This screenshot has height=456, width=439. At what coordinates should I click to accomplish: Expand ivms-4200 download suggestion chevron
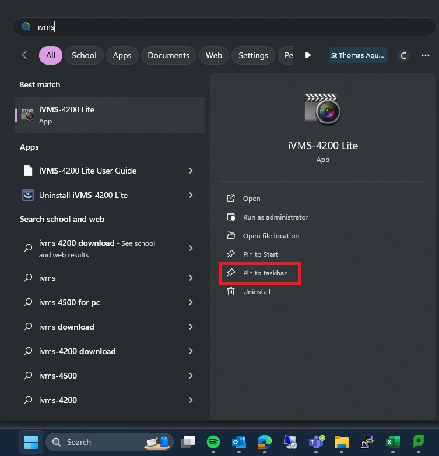191,351
